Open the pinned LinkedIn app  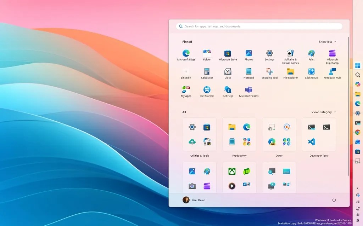click(186, 74)
